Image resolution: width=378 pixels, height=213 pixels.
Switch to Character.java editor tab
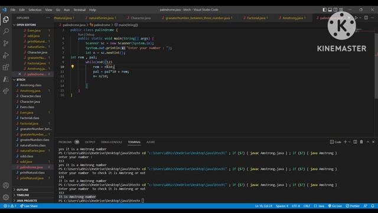(141, 18)
